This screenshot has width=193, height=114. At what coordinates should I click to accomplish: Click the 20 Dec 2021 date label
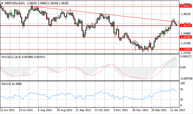tap(159, 110)
